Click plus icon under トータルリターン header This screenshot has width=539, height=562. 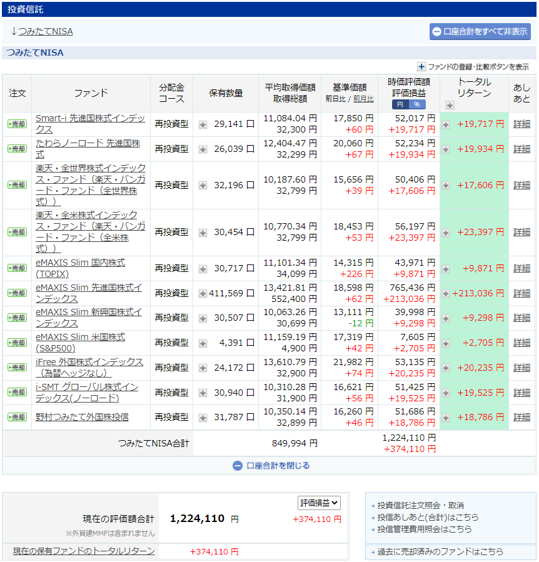(x=450, y=106)
